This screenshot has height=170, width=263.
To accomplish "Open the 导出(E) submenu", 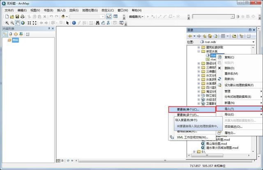I will (x=239, y=115).
